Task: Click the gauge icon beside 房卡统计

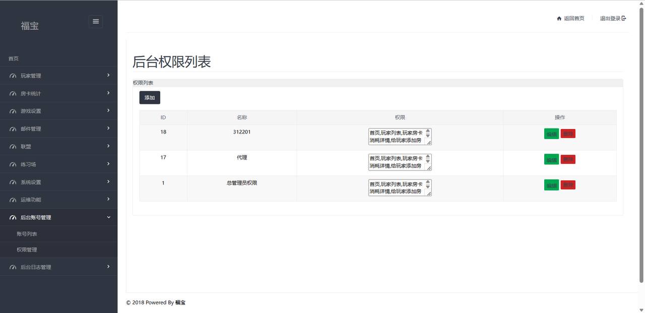Action: 13,94
